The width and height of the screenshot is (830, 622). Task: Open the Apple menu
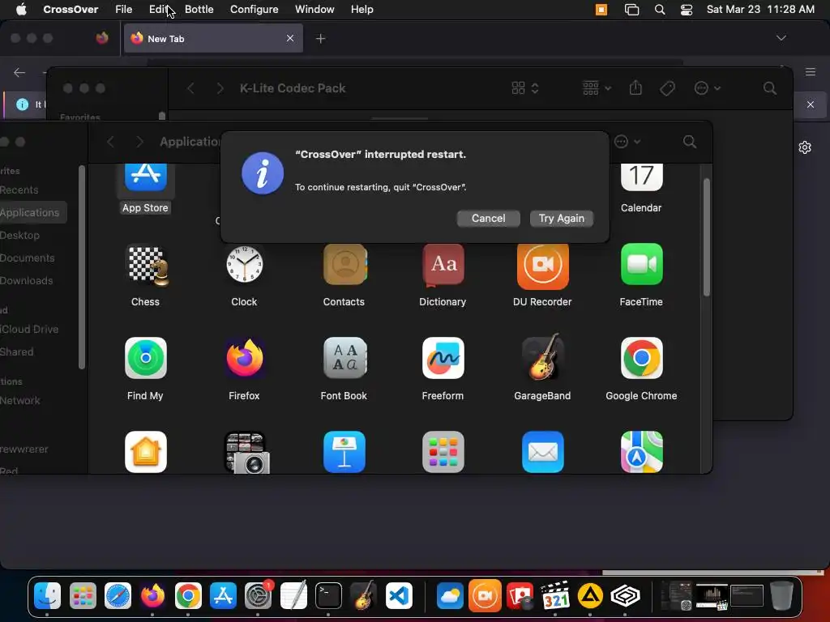(21, 10)
